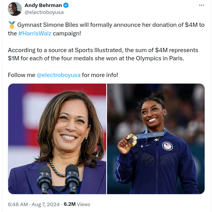Screen dimensions: 212x212
Task: Follow the @electroboyusa mention in tweet body
Action: click(58, 75)
